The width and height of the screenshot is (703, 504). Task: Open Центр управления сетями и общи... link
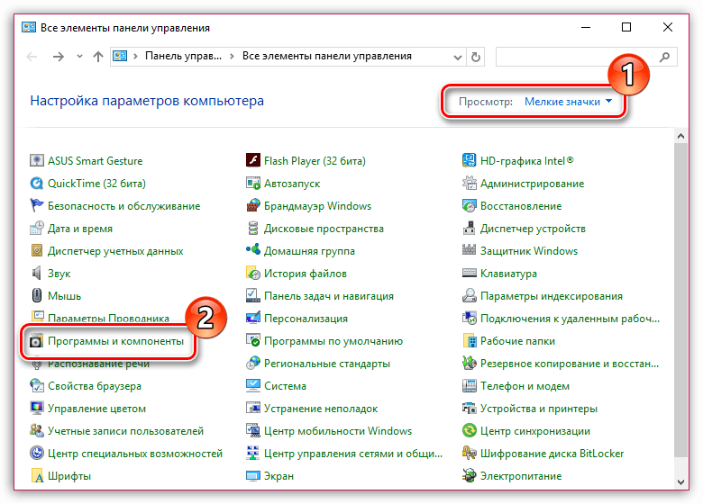coord(352,454)
